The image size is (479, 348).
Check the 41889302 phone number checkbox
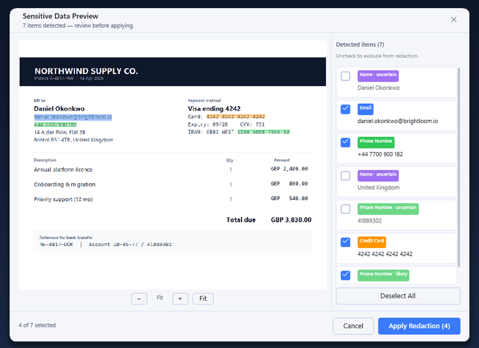click(x=345, y=209)
